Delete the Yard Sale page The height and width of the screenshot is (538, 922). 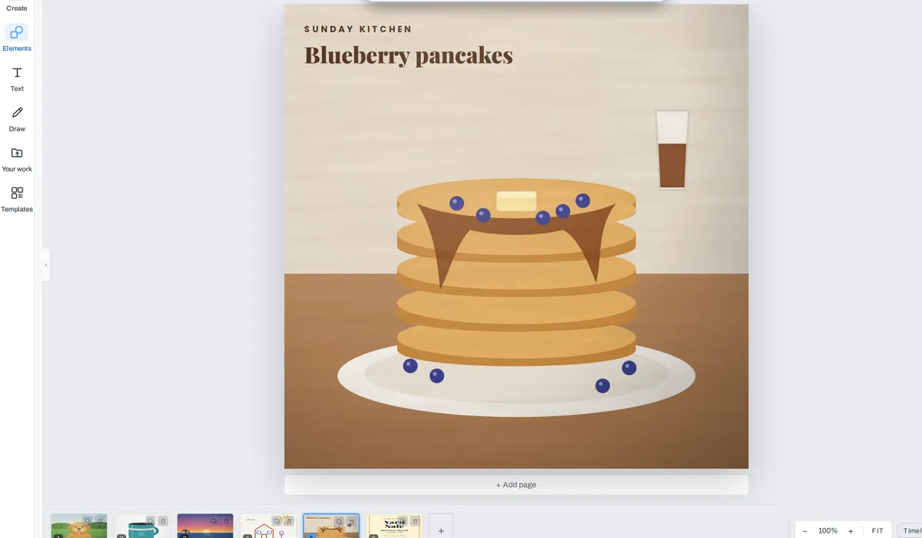[415, 521]
